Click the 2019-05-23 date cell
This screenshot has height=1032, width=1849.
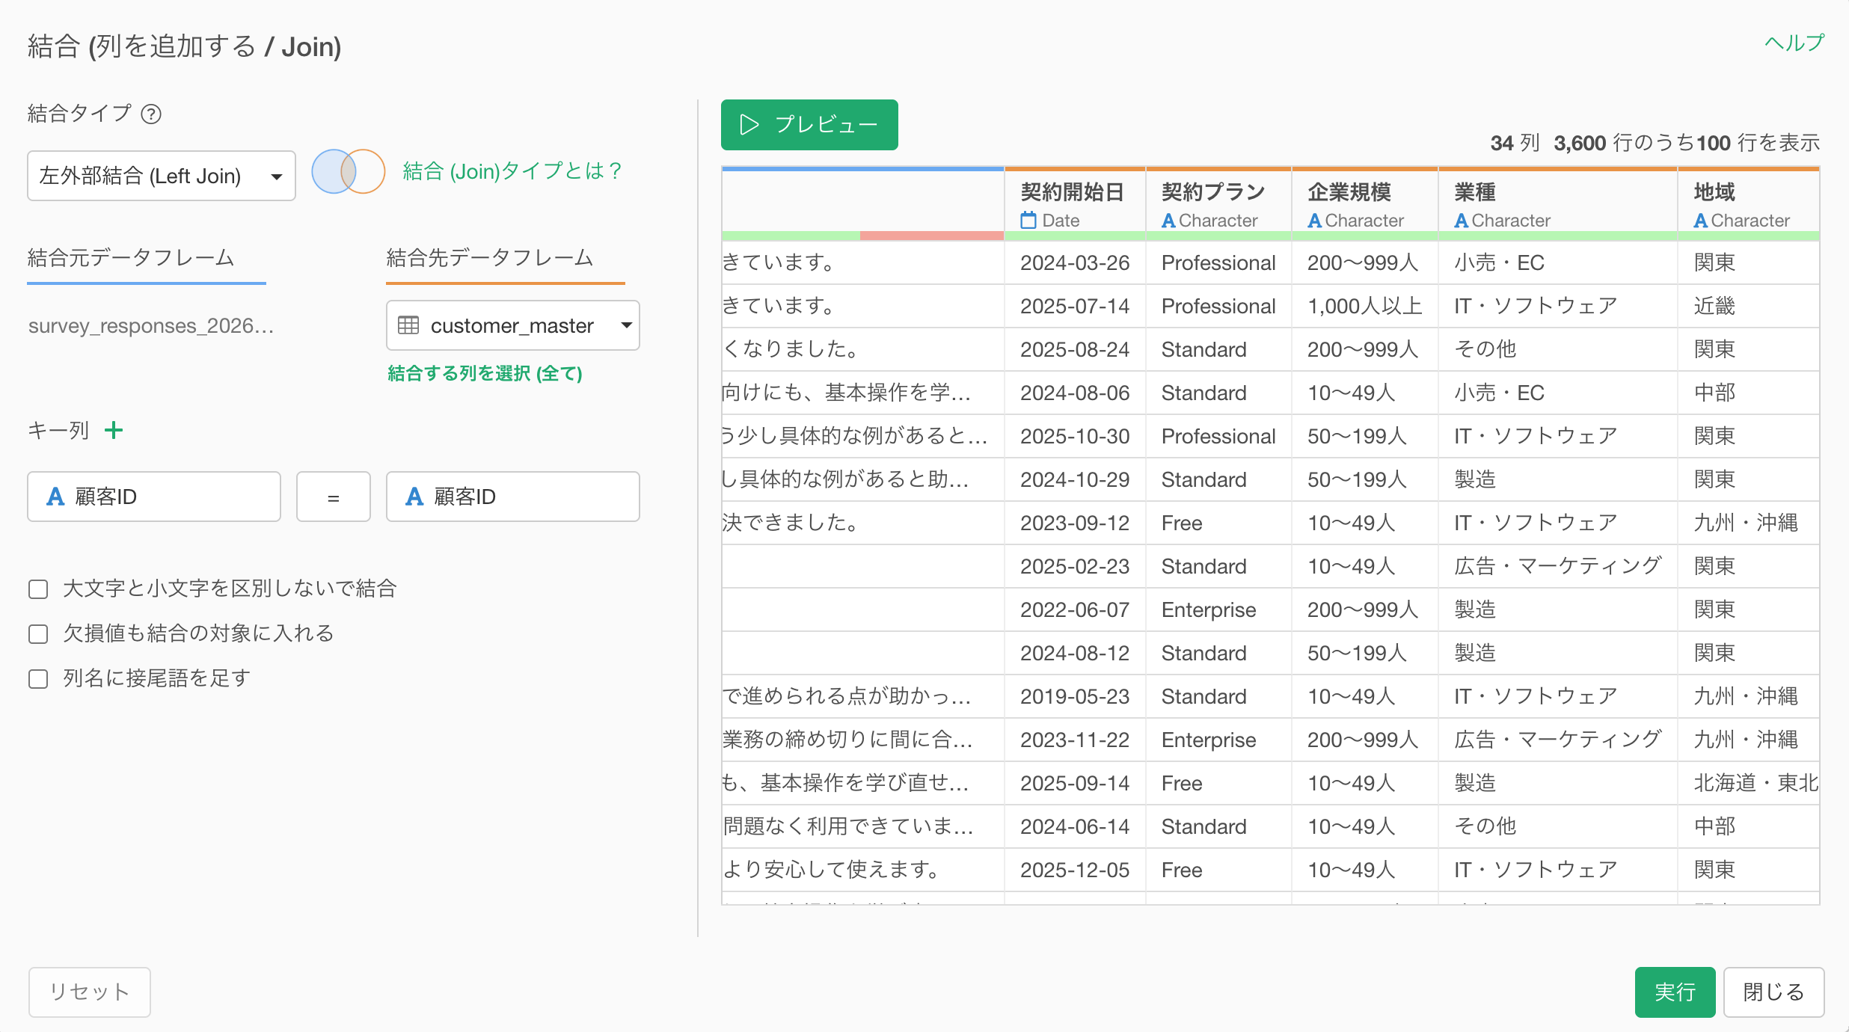[x=1075, y=696]
